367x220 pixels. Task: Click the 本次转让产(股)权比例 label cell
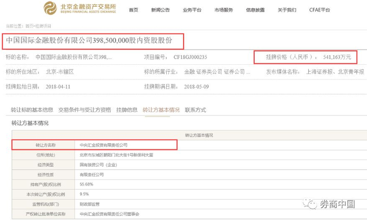coord(44,194)
